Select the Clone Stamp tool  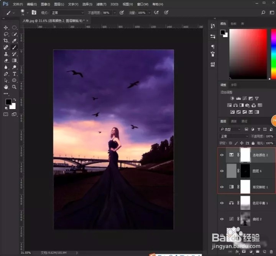click(x=6, y=54)
